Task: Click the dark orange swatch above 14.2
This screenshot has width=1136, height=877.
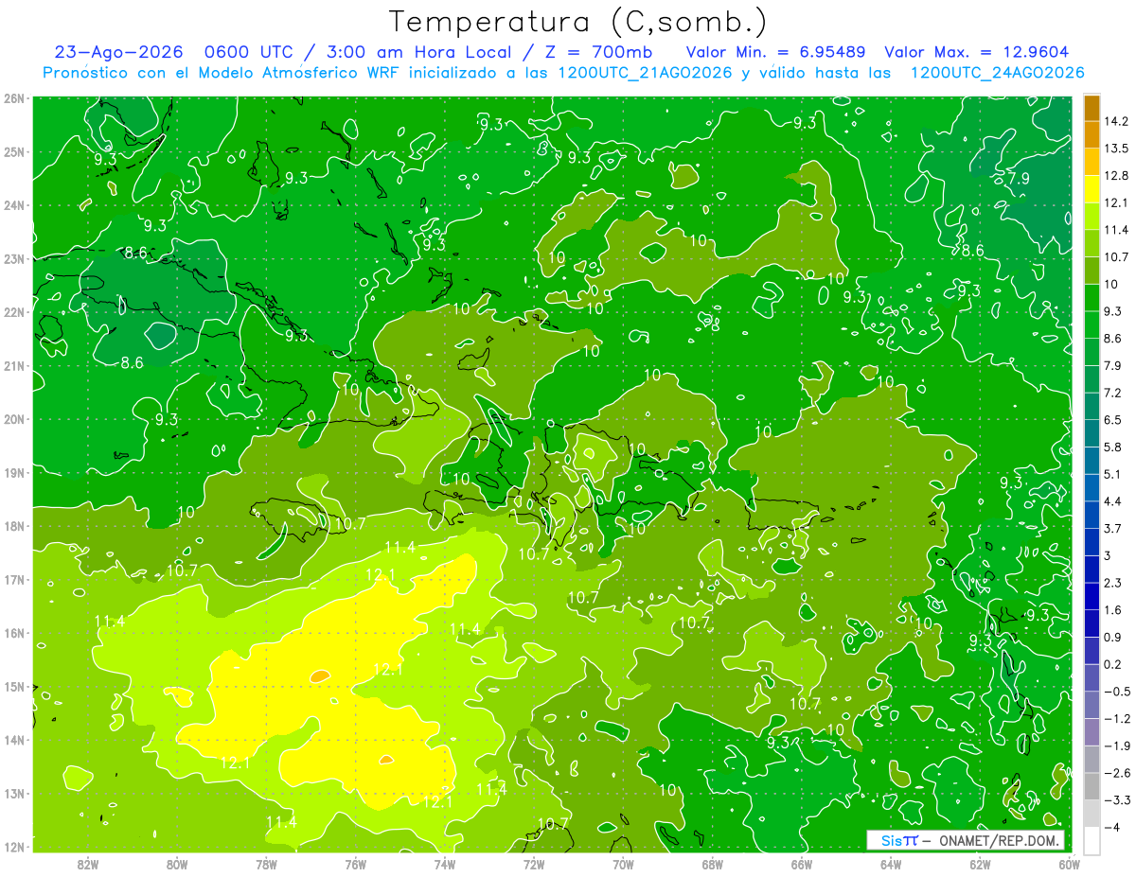Action: pos(1092,108)
